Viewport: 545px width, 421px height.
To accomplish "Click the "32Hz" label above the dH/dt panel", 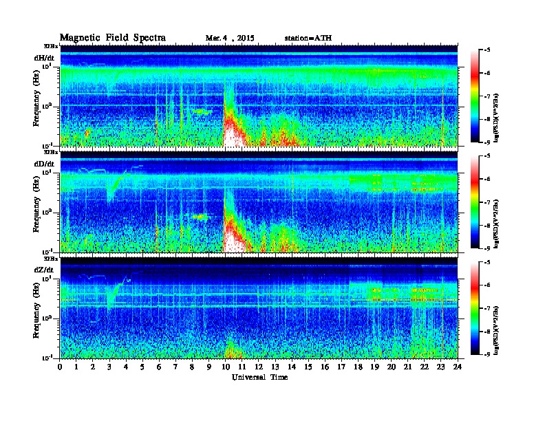I will 51,46.
